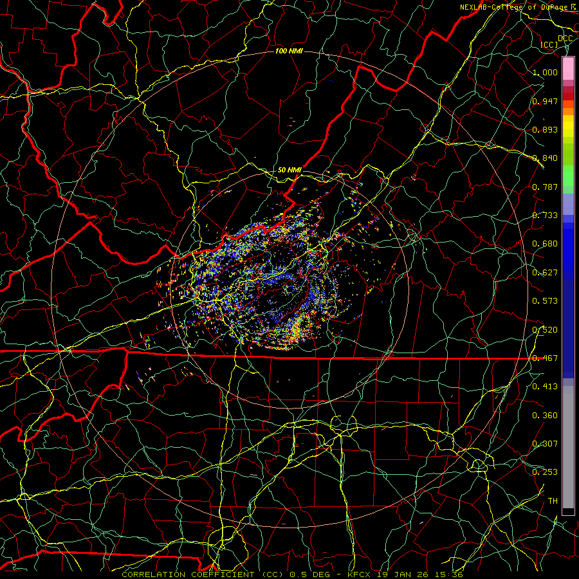Screen dimensions: 579x579
Task: Click the 0.413 scale value
Action: click(x=545, y=387)
